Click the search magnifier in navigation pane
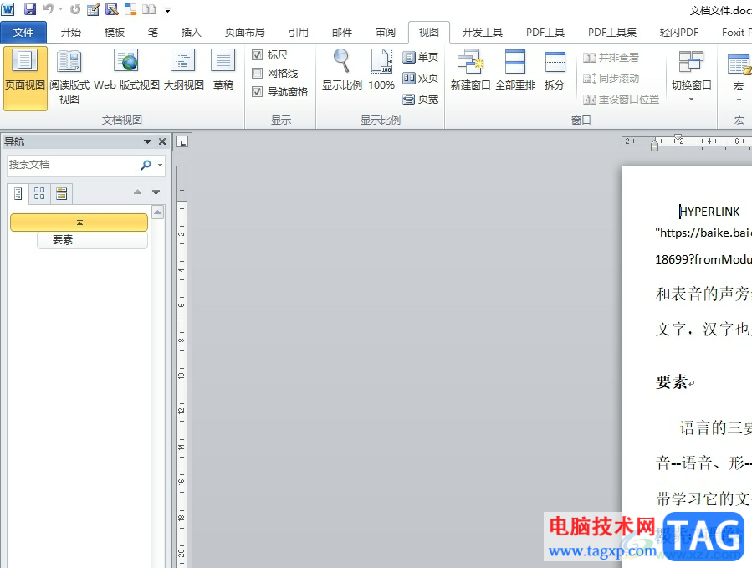The width and height of the screenshot is (752, 568). point(146,165)
